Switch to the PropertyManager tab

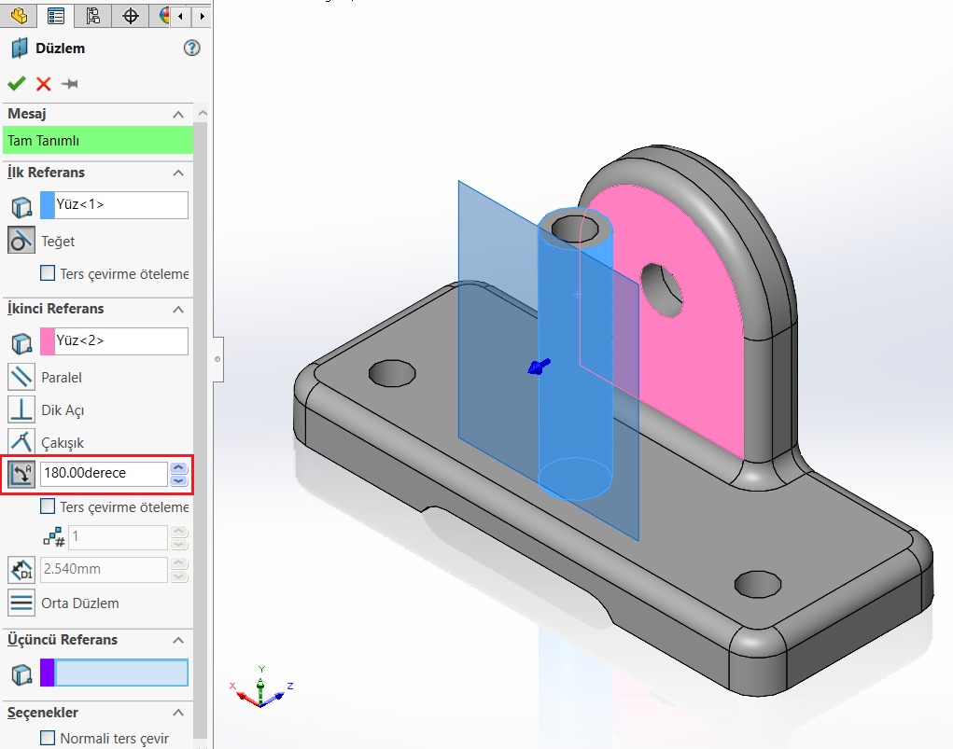pos(56,16)
